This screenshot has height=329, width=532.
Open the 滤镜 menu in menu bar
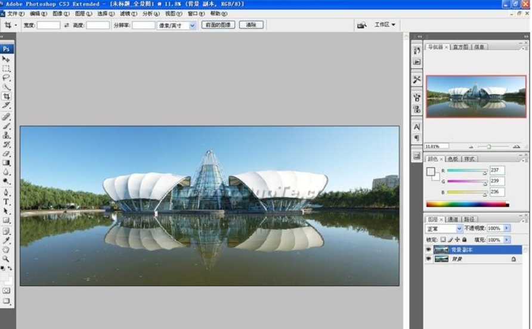tap(125, 13)
